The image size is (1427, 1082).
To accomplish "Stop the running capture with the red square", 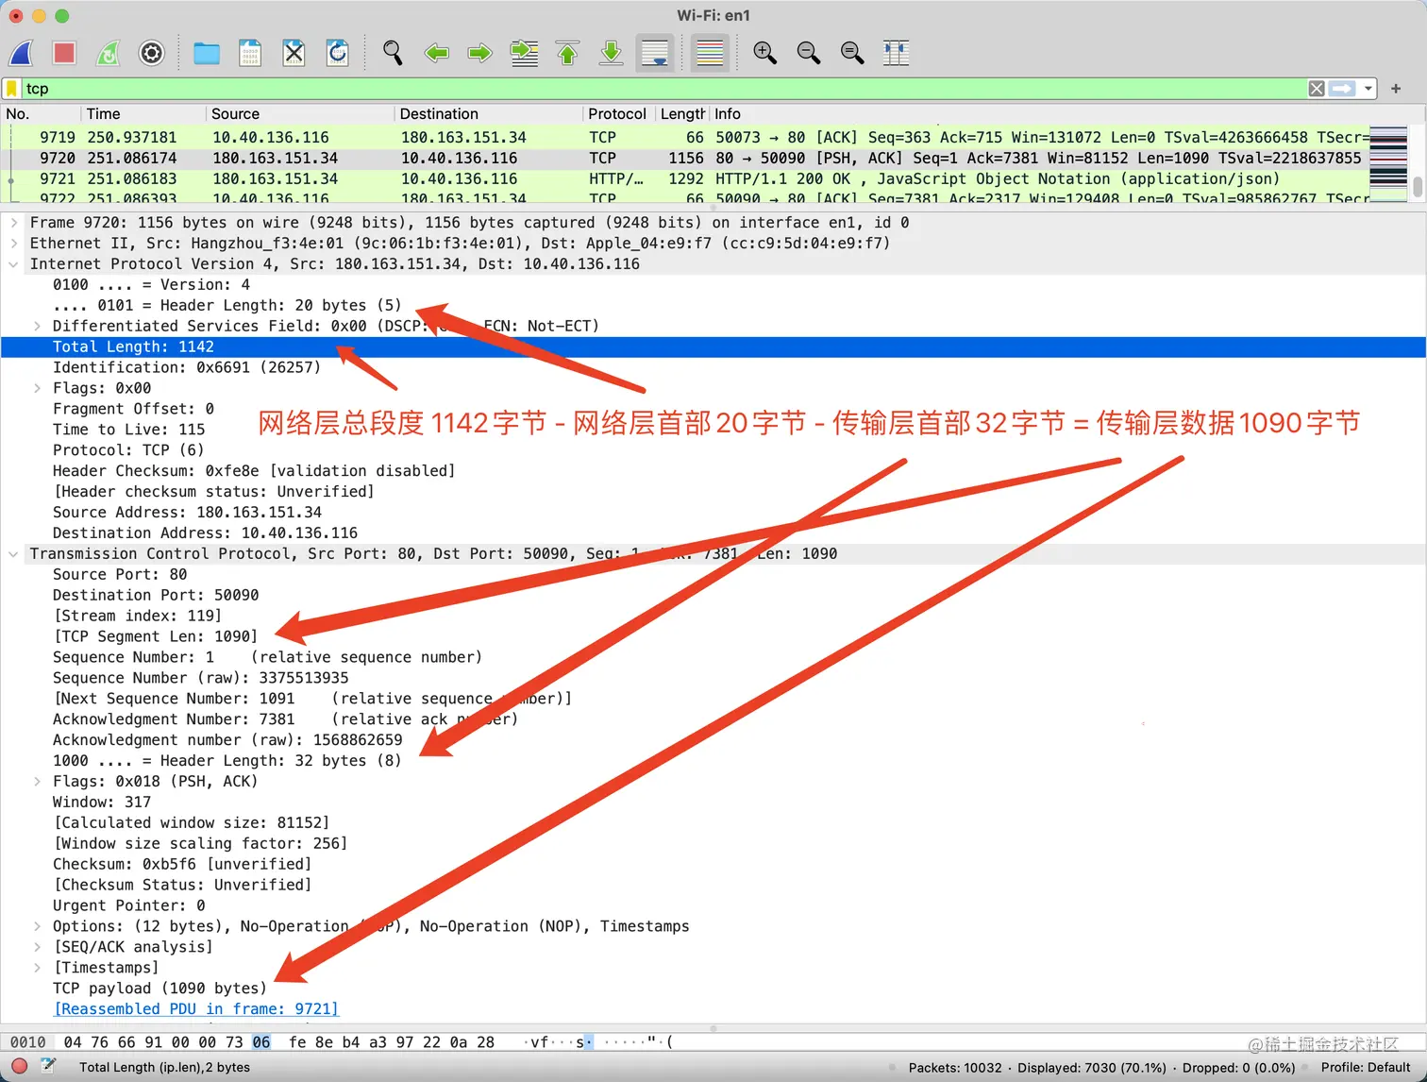I will coord(64,53).
